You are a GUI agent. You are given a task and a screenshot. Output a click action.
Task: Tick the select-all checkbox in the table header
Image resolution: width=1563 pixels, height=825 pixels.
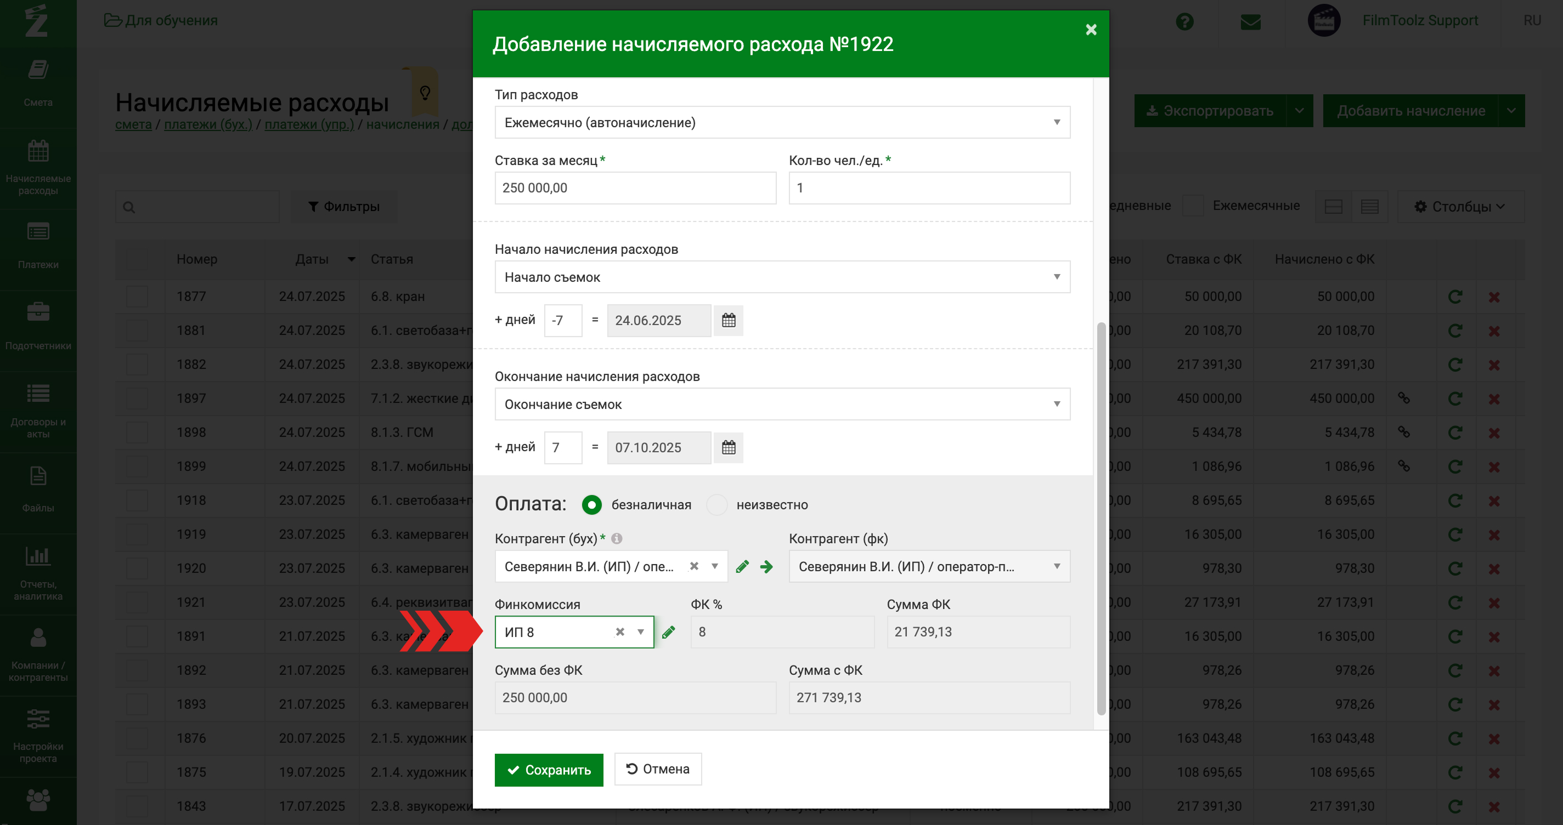(137, 259)
